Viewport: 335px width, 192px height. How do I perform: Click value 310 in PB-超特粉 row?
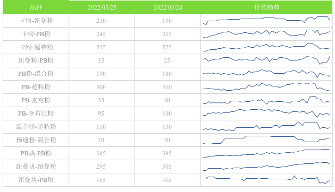click(x=167, y=87)
